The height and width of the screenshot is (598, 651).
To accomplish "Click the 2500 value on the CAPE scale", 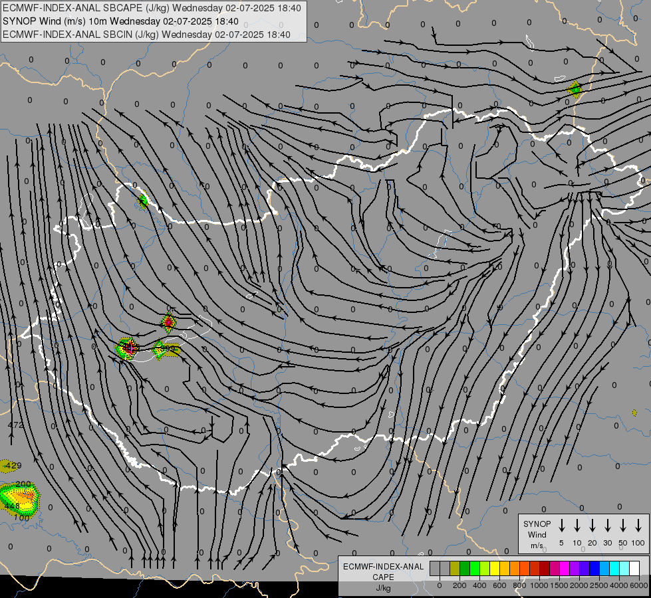I will (x=598, y=585).
